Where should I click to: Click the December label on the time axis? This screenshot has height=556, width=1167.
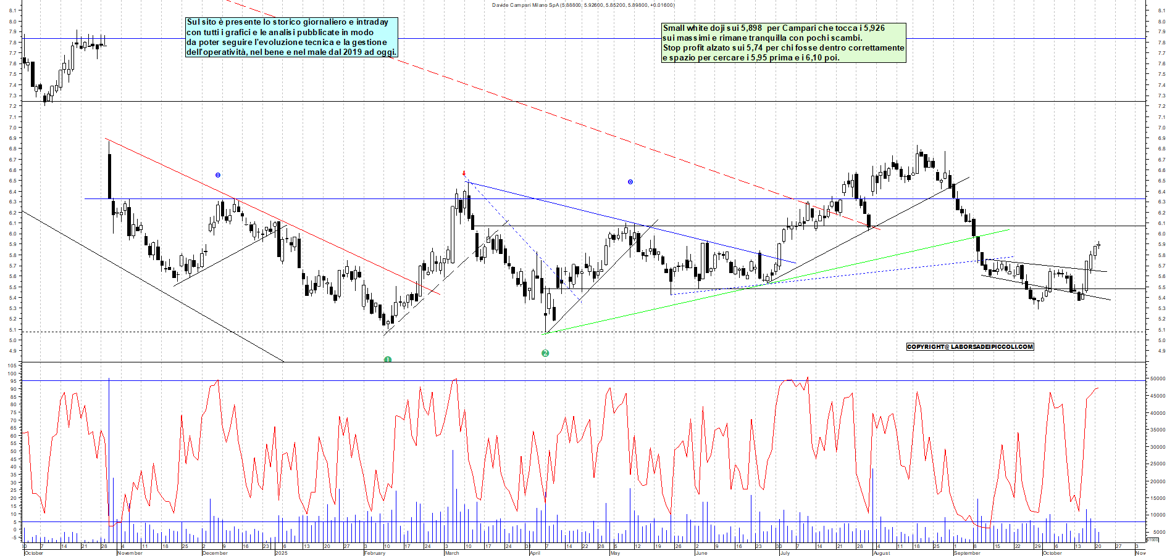pos(215,553)
